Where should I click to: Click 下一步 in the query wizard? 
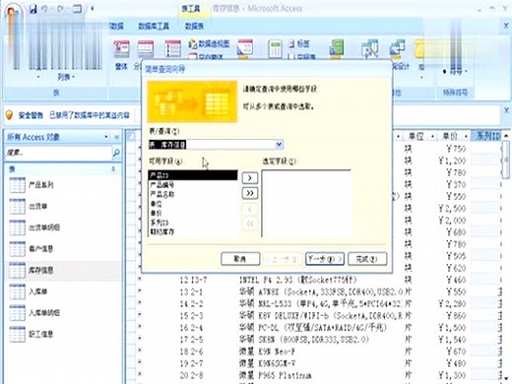coord(325,259)
